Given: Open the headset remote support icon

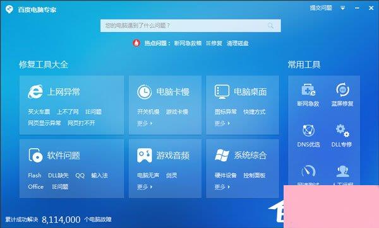Looking at the screenshot, I should pos(342,171).
